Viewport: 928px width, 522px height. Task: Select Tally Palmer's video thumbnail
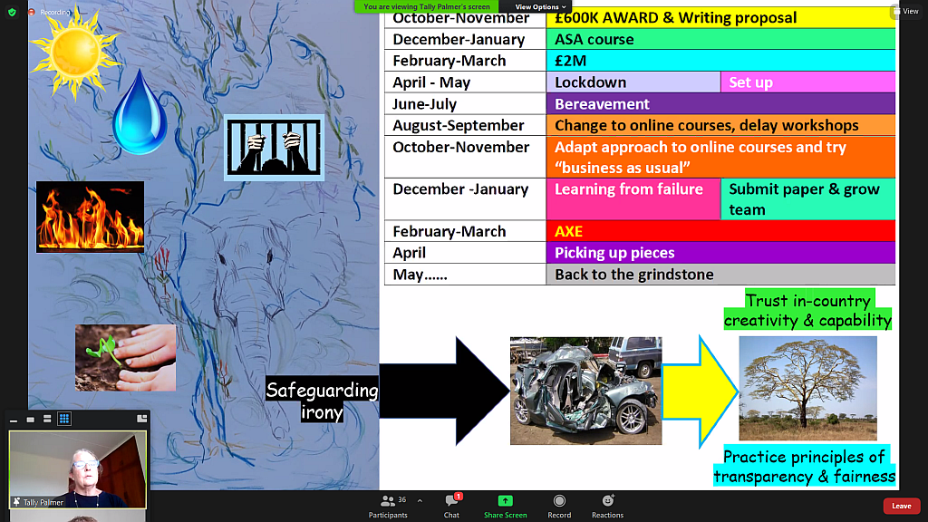78,469
